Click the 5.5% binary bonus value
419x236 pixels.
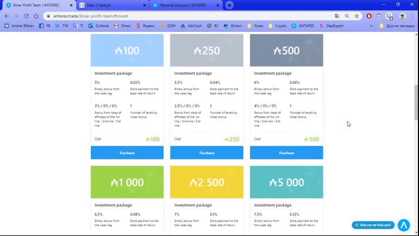tap(178, 82)
